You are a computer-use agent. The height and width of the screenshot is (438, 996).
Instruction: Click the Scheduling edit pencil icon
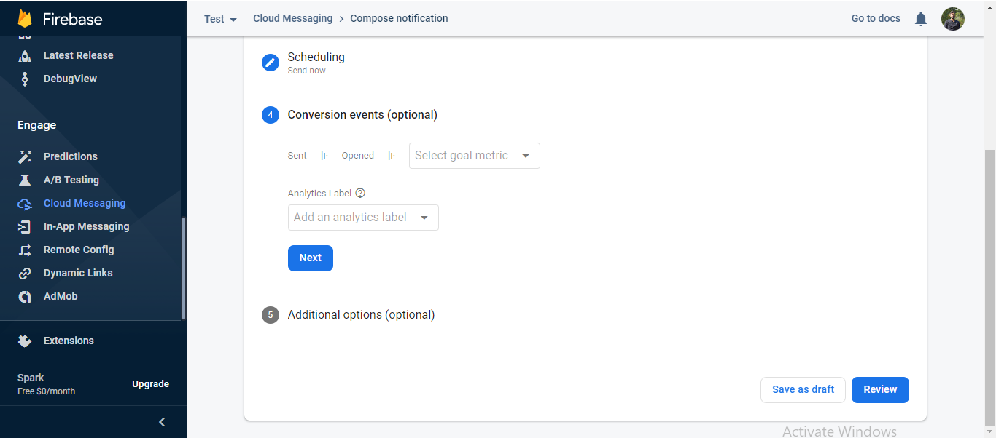pos(271,63)
